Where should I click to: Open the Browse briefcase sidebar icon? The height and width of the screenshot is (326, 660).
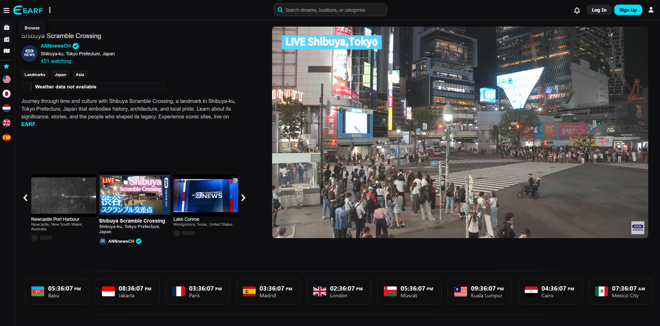coord(7,27)
